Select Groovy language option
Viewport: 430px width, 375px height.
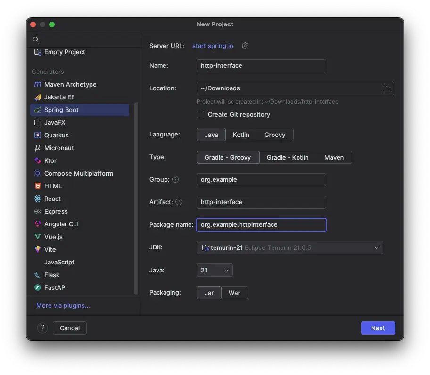[x=275, y=135]
